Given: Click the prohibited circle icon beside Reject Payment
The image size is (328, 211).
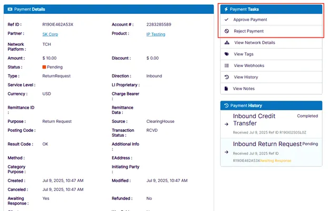Looking at the screenshot, I should pyautogui.click(x=226, y=31).
